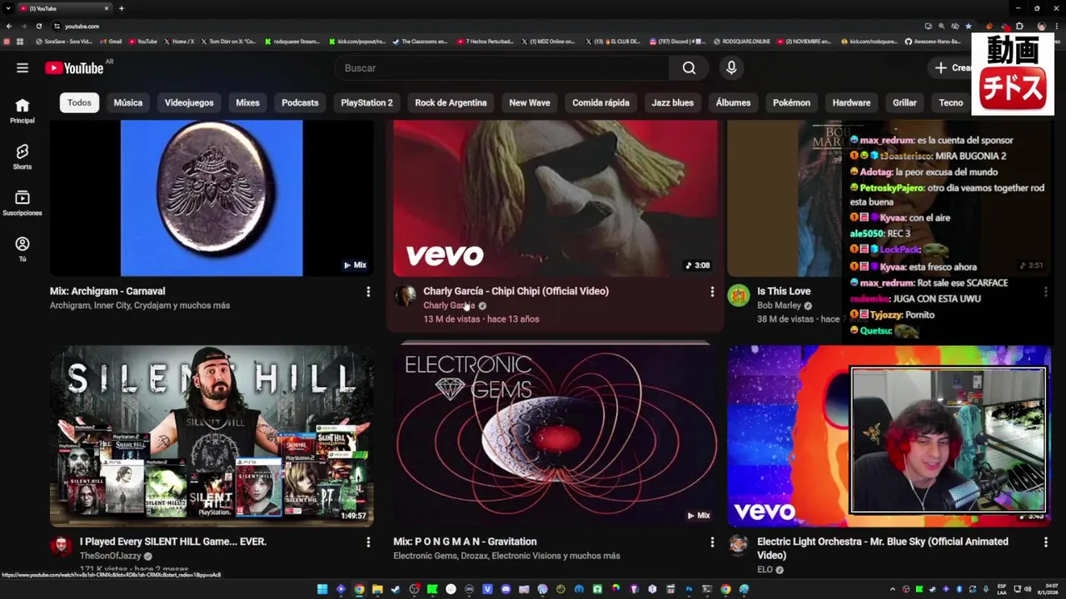Click the Crear button
The image size is (1066, 599).
coord(952,68)
